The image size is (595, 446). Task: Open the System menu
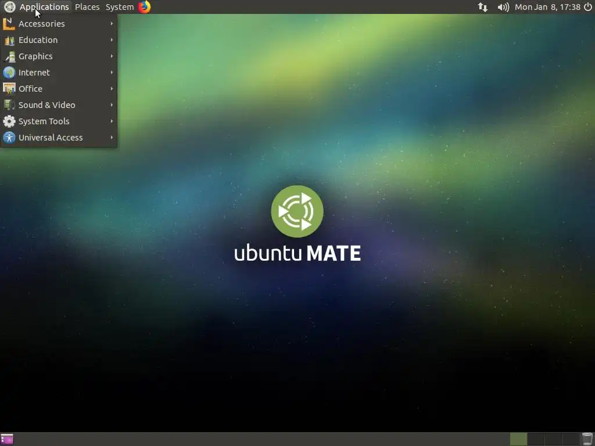click(120, 7)
